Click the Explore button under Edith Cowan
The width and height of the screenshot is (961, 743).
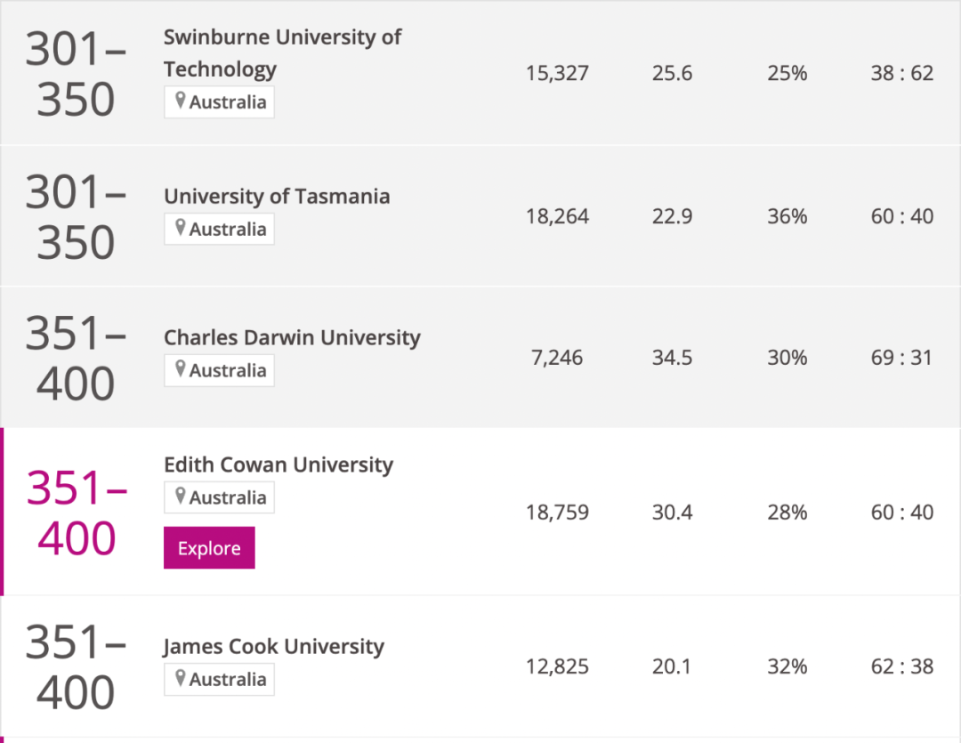tap(209, 548)
